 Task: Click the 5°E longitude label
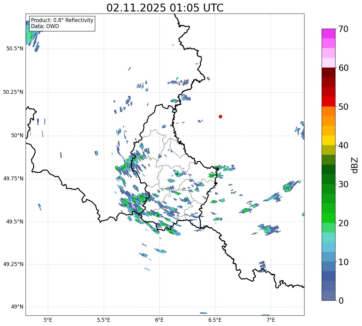click(48, 320)
